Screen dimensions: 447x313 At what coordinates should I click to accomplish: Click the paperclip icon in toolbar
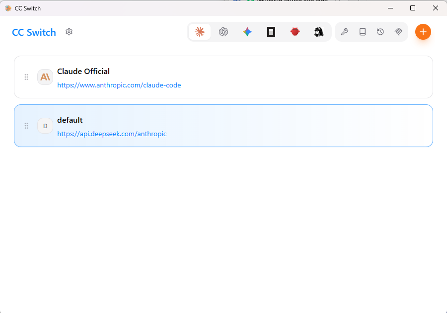(398, 32)
